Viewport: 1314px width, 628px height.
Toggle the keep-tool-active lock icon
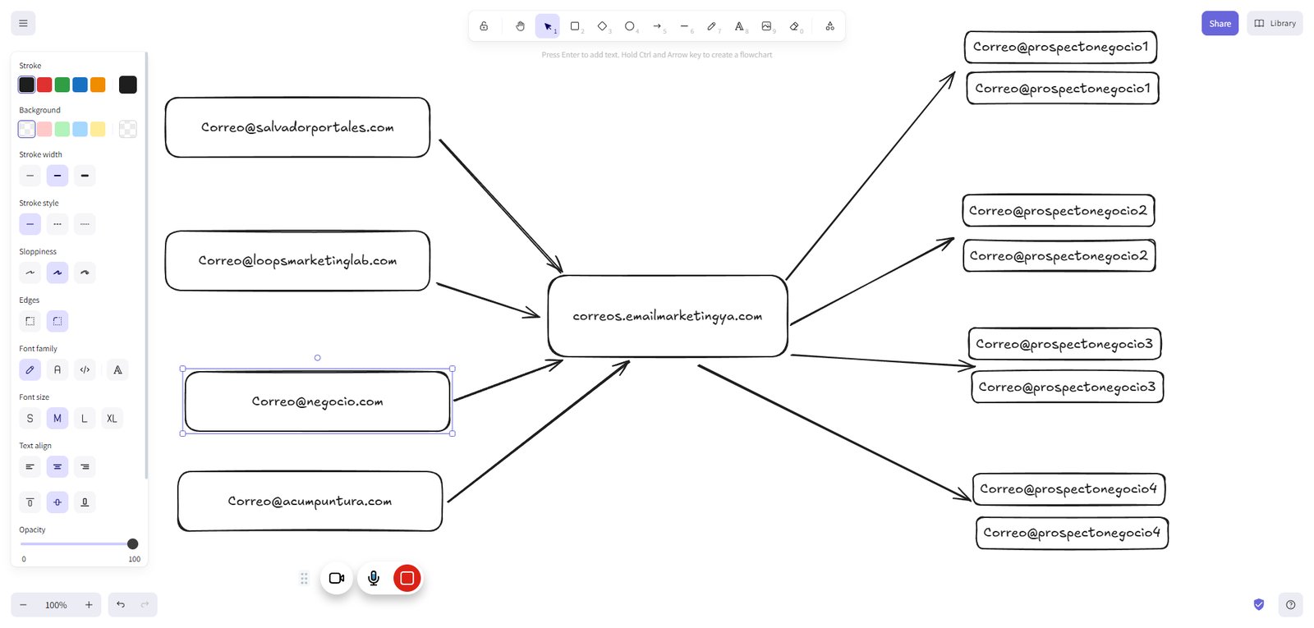pyautogui.click(x=484, y=26)
